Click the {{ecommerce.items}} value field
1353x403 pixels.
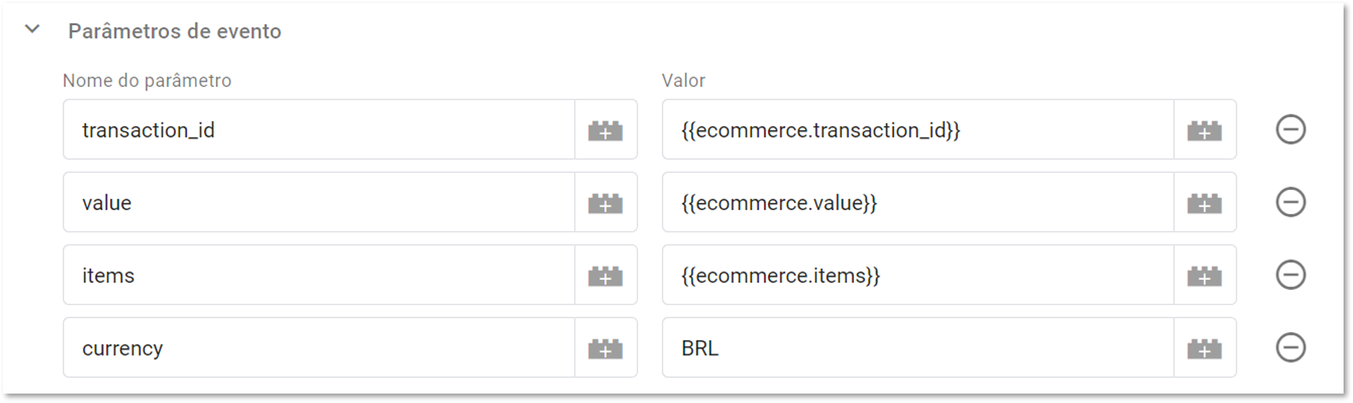point(917,275)
